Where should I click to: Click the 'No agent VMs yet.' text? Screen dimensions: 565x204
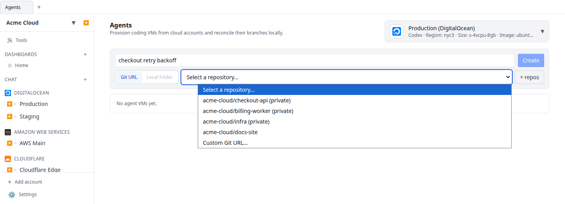click(x=137, y=104)
